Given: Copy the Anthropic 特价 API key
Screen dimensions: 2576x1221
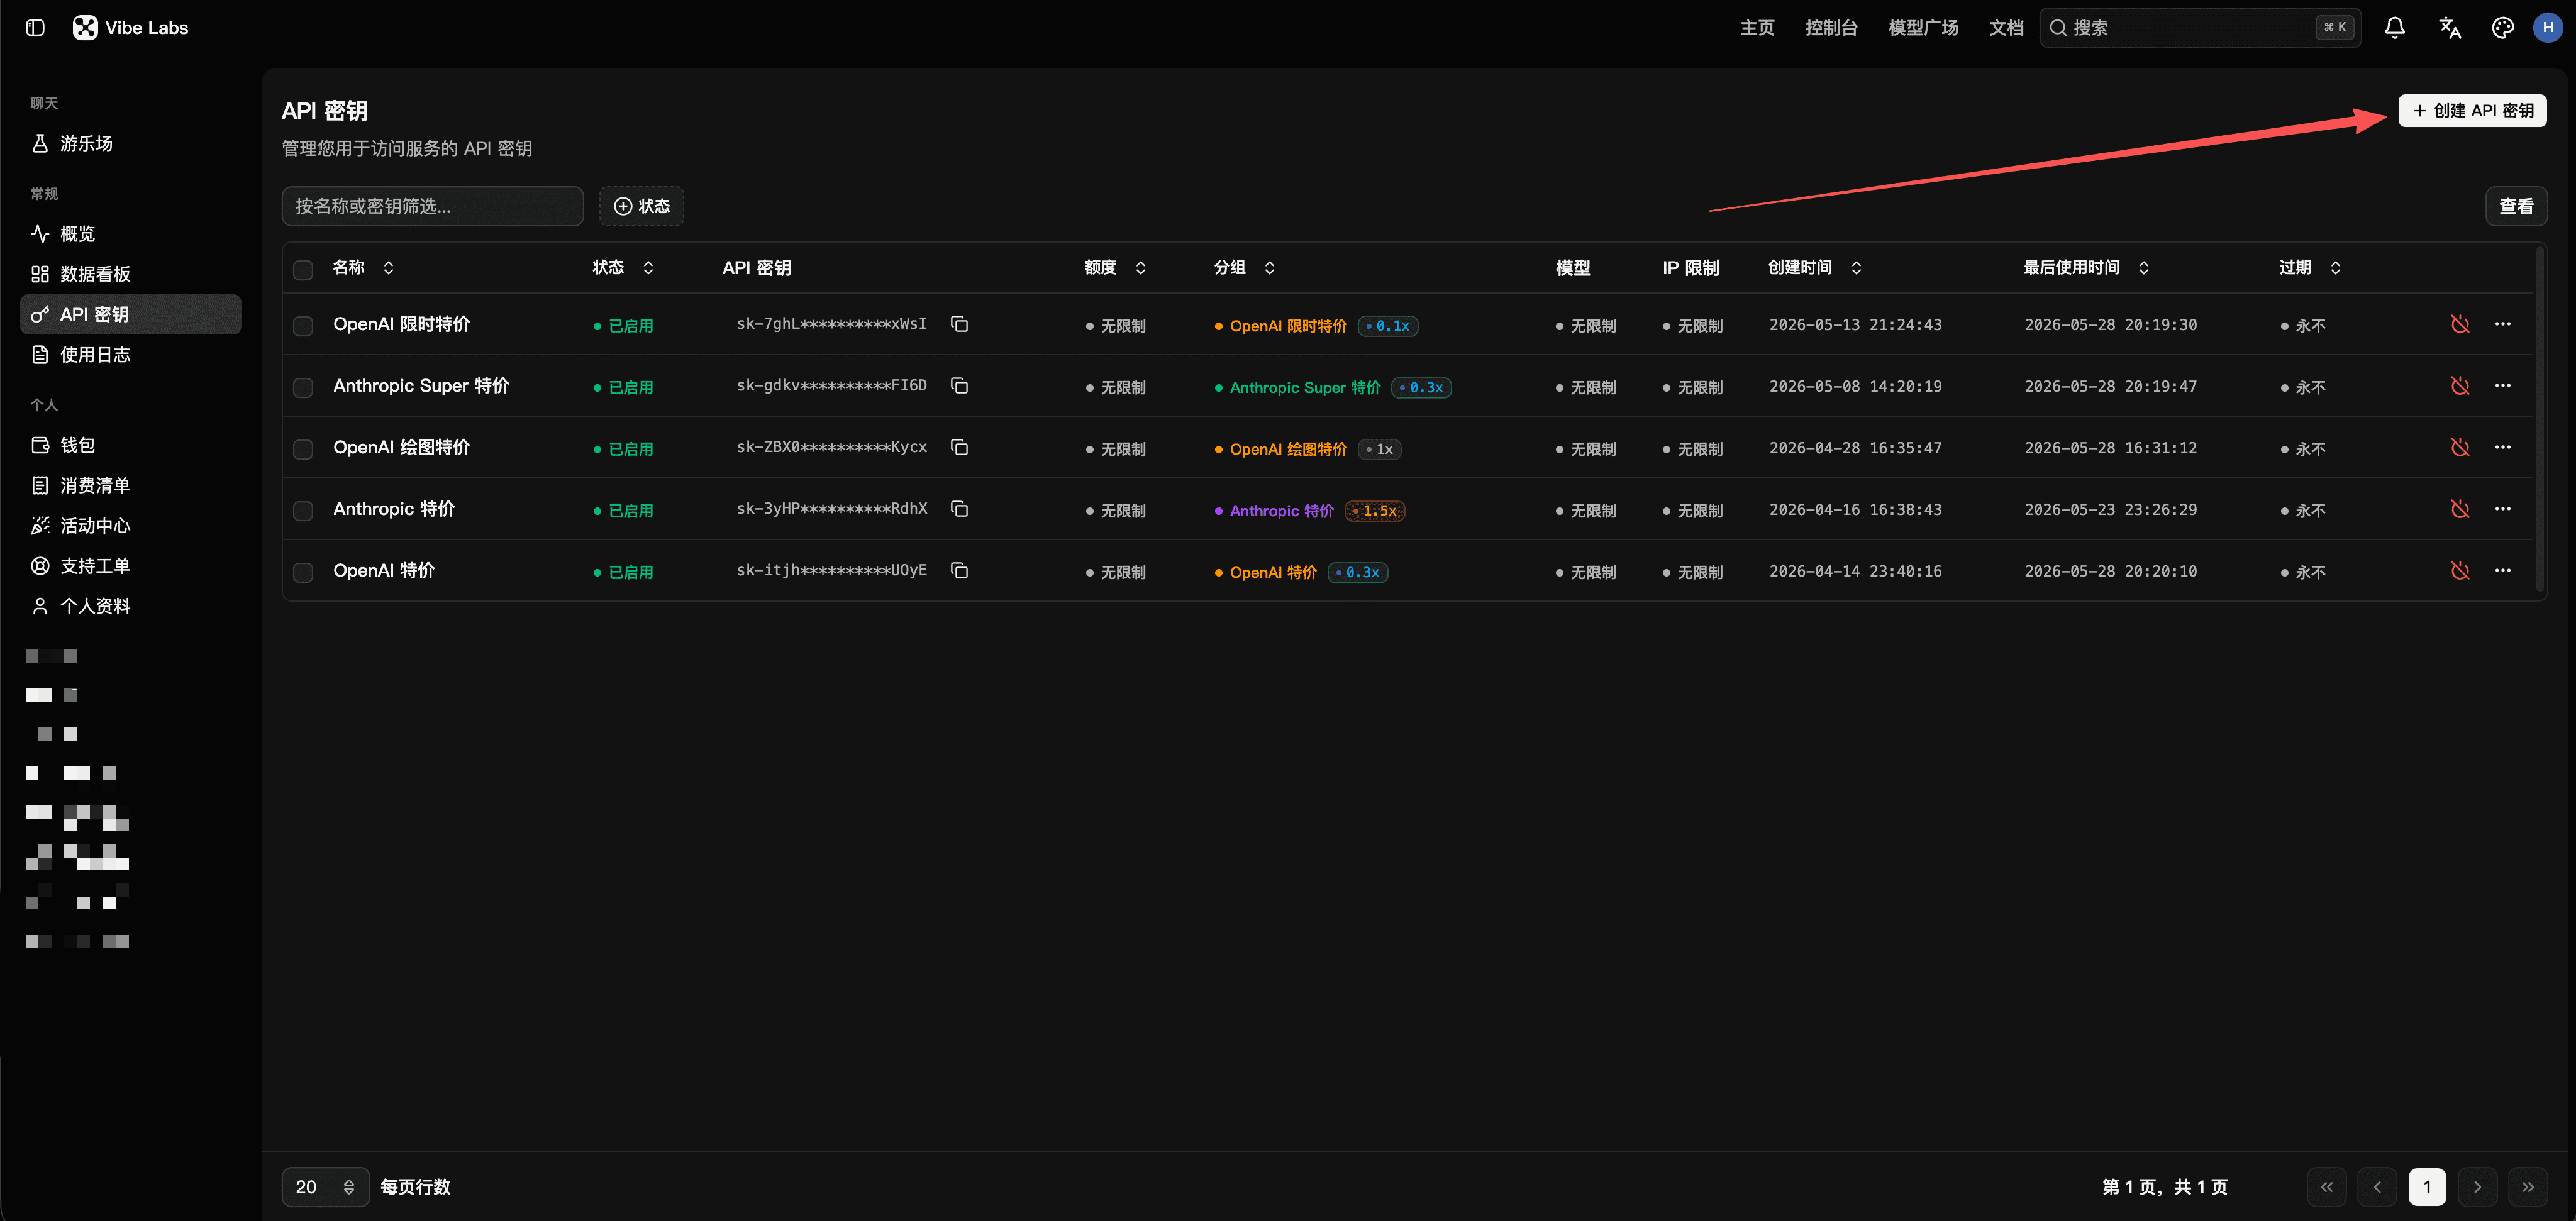Looking at the screenshot, I should [959, 509].
